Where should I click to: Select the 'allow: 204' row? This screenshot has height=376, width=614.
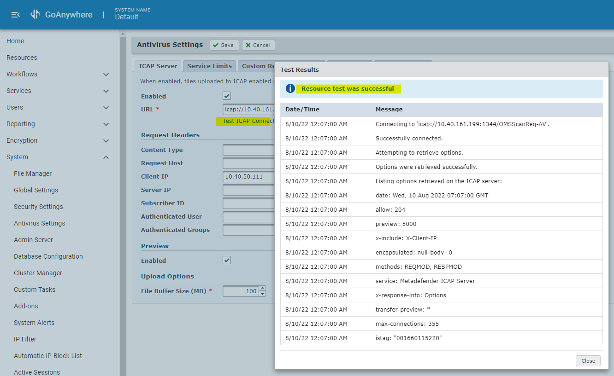click(x=441, y=209)
